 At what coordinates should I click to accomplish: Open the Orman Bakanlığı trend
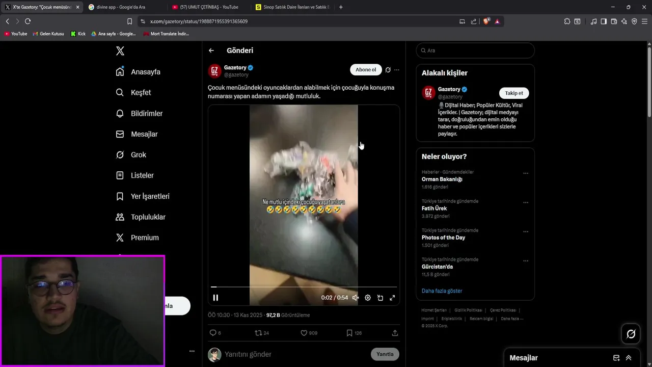coord(442,179)
